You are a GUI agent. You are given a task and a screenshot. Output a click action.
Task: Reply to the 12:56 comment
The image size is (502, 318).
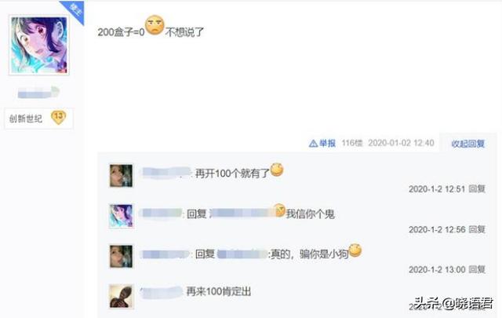pyautogui.click(x=477, y=229)
